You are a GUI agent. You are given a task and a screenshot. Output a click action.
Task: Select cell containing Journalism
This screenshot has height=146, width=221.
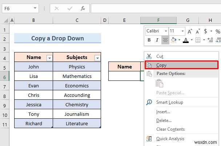[x=77, y=114]
